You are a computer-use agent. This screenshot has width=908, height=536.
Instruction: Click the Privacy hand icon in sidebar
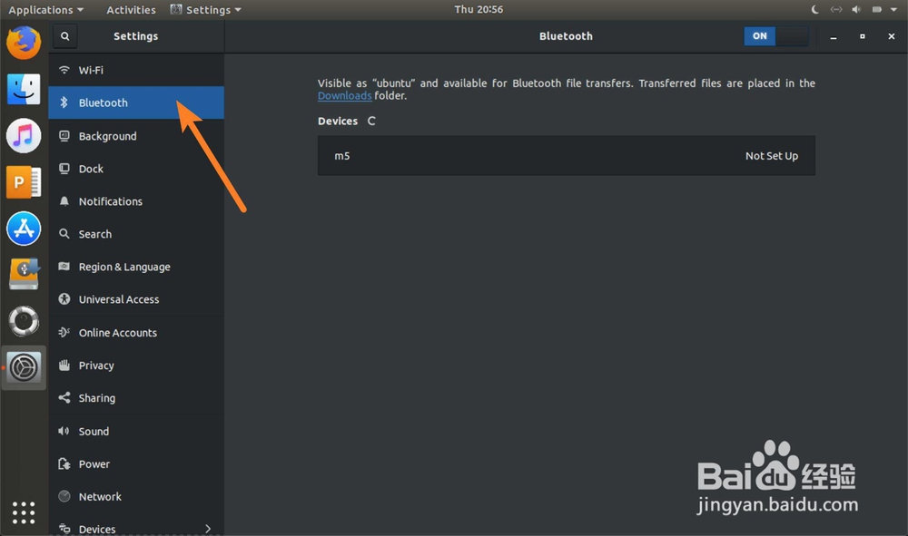(x=64, y=365)
